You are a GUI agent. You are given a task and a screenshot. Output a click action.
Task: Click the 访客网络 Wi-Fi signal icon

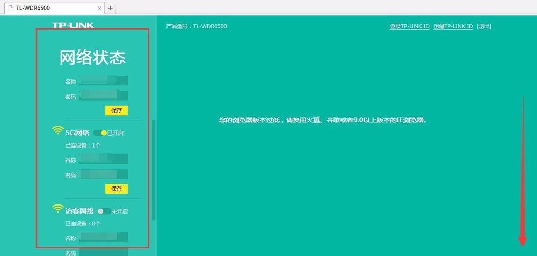(x=57, y=209)
